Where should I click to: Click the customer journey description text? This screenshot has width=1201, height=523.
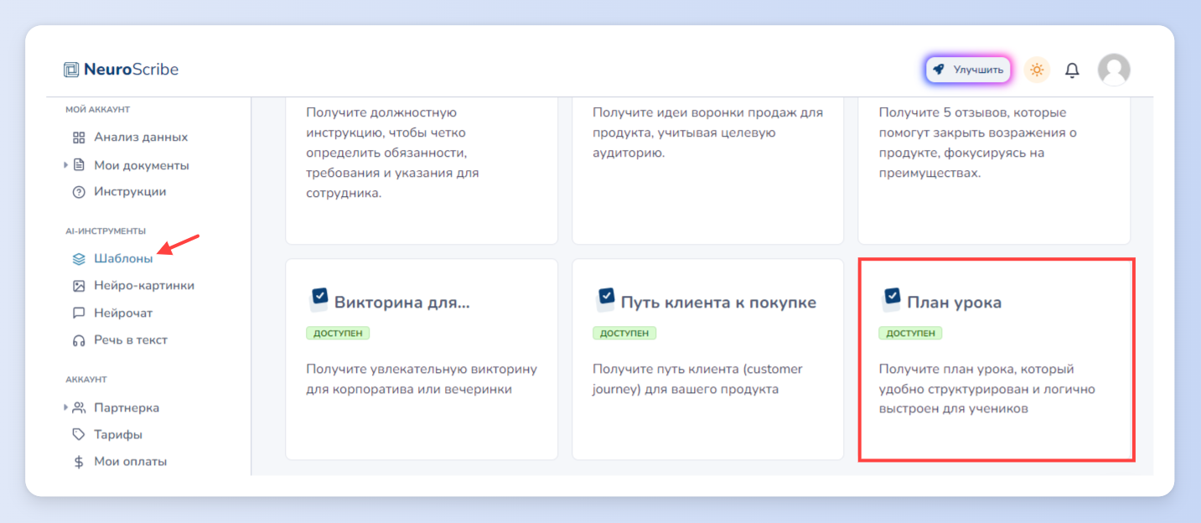[697, 379]
